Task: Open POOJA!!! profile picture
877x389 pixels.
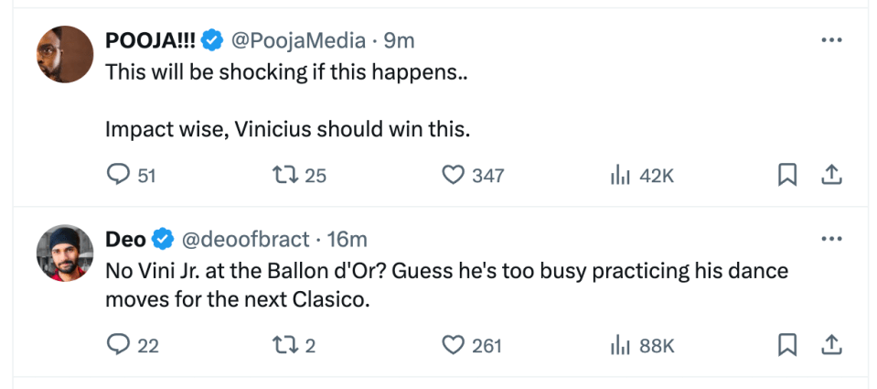Action: click(x=65, y=54)
